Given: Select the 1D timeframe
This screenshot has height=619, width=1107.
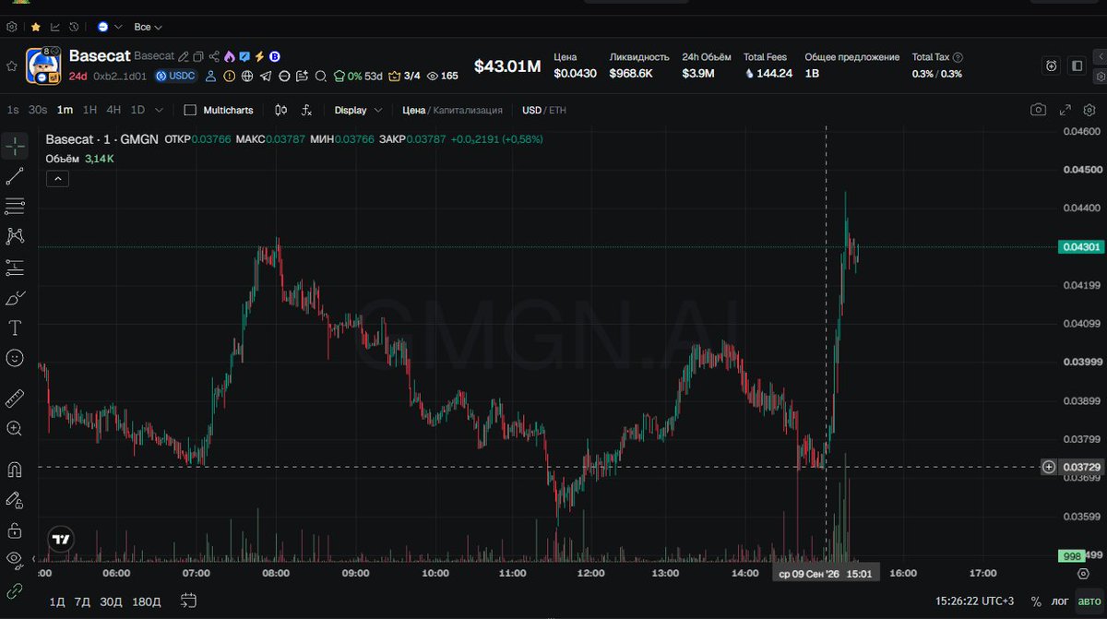Looking at the screenshot, I should (137, 110).
